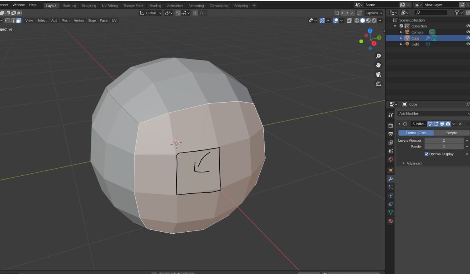Viewport: 470px width, 274px height.
Task: Toggle Optimal Display checkbox
Action: [x=427, y=154]
